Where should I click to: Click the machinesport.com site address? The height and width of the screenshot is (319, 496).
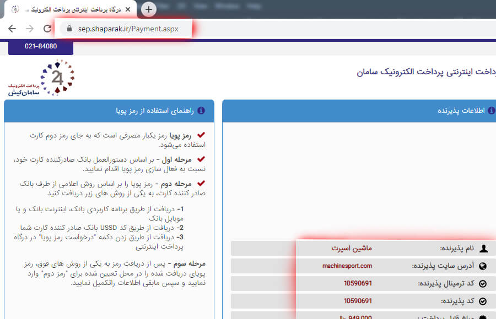[347, 266]
